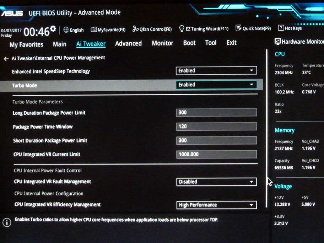
Task: Open the Turbo Mode dropdown
Action: click(x=216, y=85)
